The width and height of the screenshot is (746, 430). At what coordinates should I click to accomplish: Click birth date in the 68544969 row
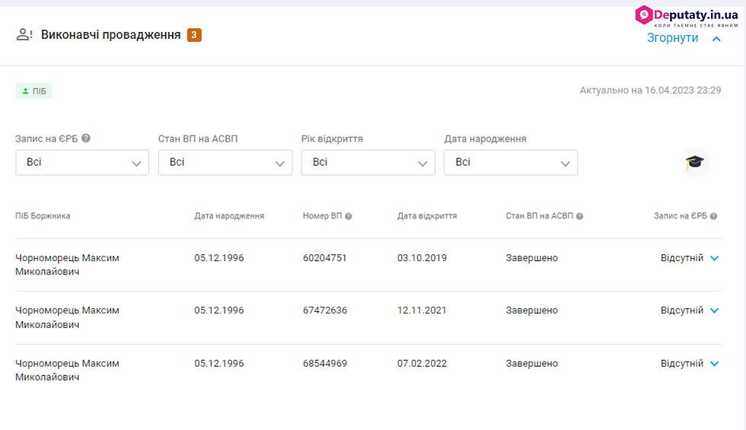[x=219, y=364]
